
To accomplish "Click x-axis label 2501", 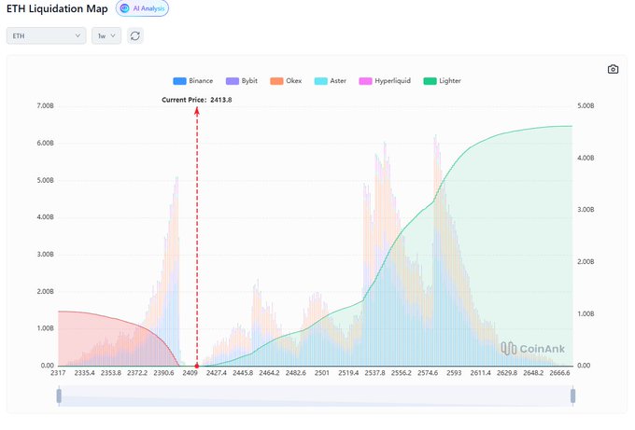I will click(322, 373).
